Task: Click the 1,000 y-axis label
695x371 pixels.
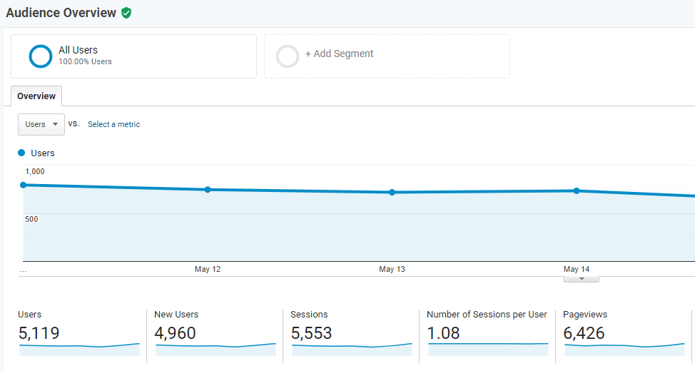Action: (34, 171)
